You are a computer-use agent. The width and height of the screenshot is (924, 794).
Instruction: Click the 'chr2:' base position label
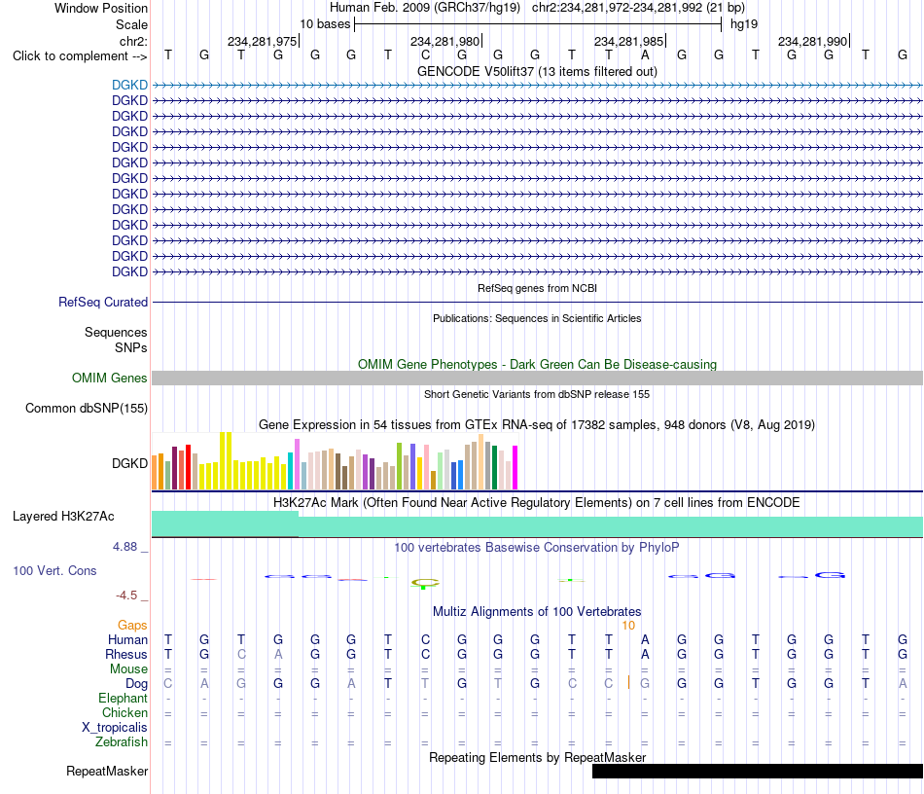point(133,41)
